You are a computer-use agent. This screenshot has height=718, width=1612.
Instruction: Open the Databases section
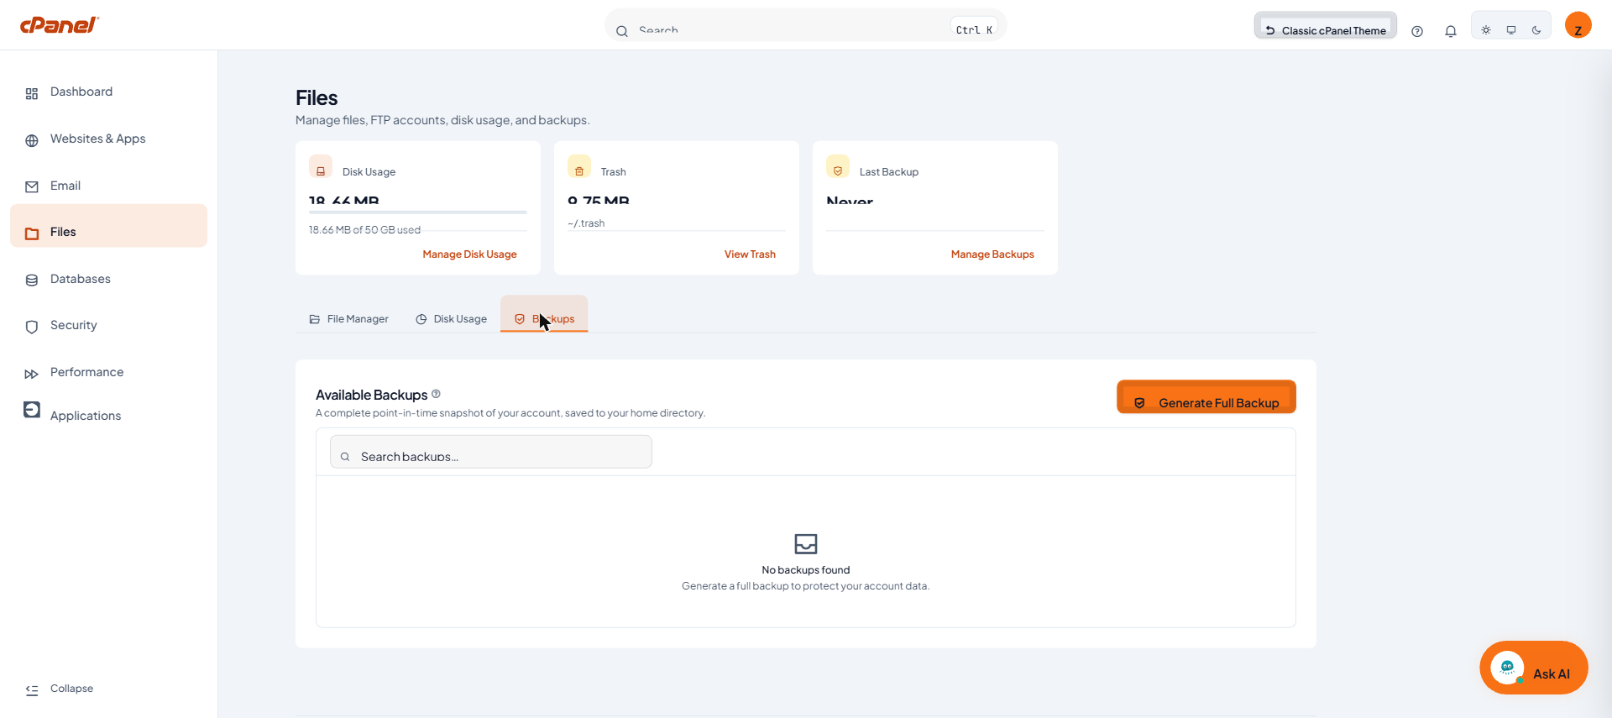(108, 280)
